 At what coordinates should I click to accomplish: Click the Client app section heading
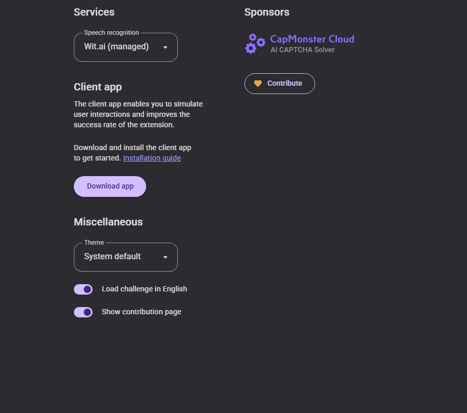click(x=98, y=87)
